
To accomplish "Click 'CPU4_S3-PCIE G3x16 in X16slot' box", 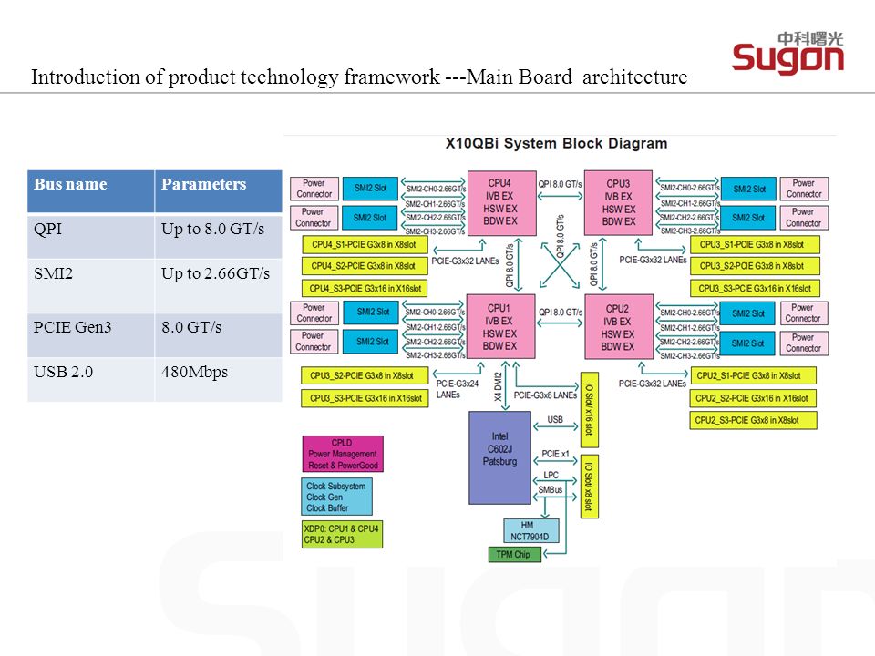I will [x=365, y=288].
